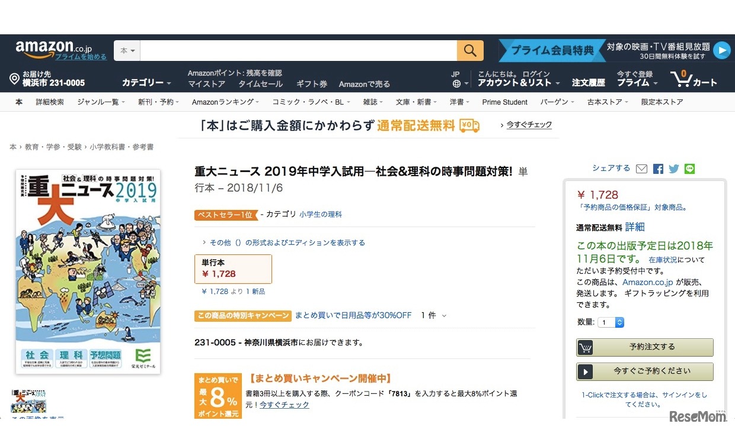This screenshot has width=735, height=430.
Task: Click the ベストセラー1位 badge
Action: pos(226,215)
